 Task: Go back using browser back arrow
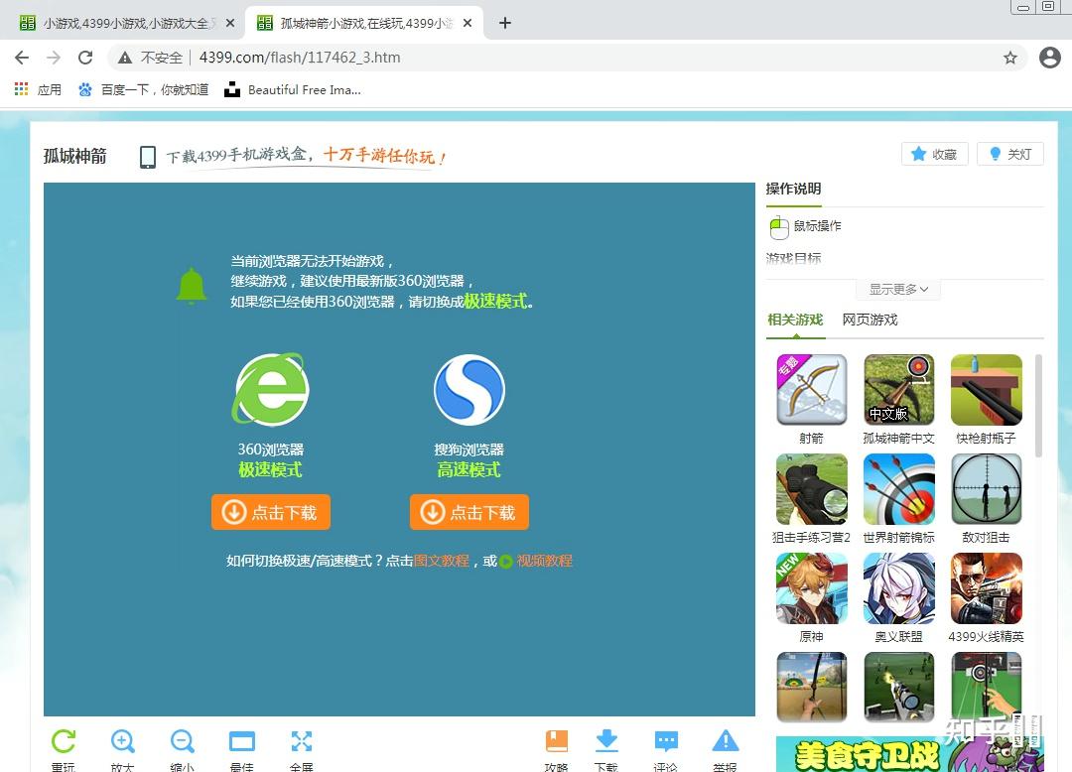(22, 58)
